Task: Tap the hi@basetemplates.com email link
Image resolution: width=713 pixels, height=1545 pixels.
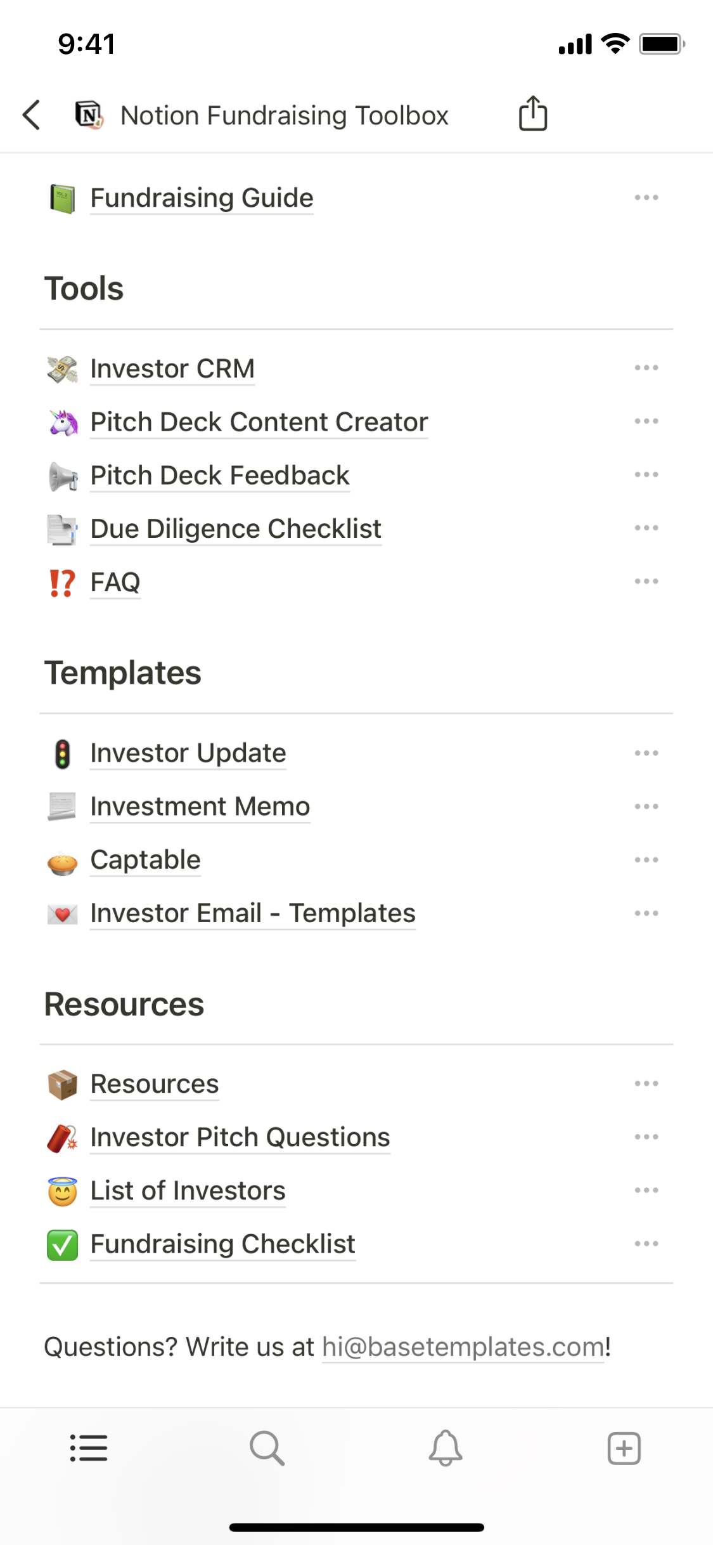Action: point(463,1347)
